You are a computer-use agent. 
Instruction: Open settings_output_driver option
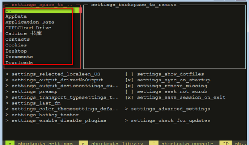54,80
